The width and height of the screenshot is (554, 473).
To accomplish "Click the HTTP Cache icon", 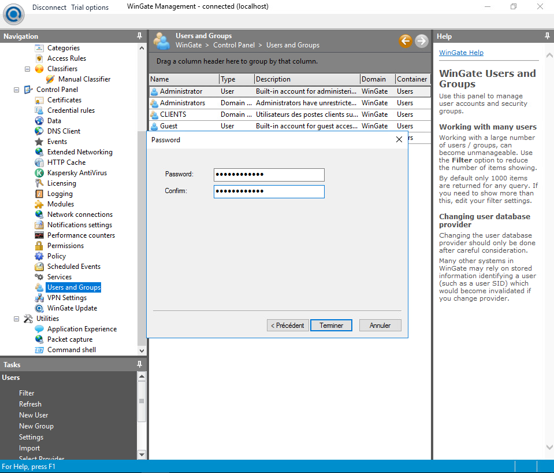I will pyautogui.click(x=39, y=162).
